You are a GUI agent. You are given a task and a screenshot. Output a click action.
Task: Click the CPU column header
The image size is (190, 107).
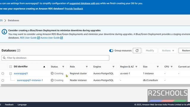(x=167, y=67)
